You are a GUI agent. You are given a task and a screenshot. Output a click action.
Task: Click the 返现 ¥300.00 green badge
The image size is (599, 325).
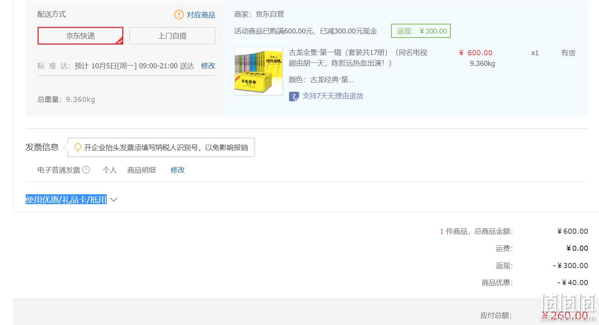pyautogui.click(x=421, y=31)
